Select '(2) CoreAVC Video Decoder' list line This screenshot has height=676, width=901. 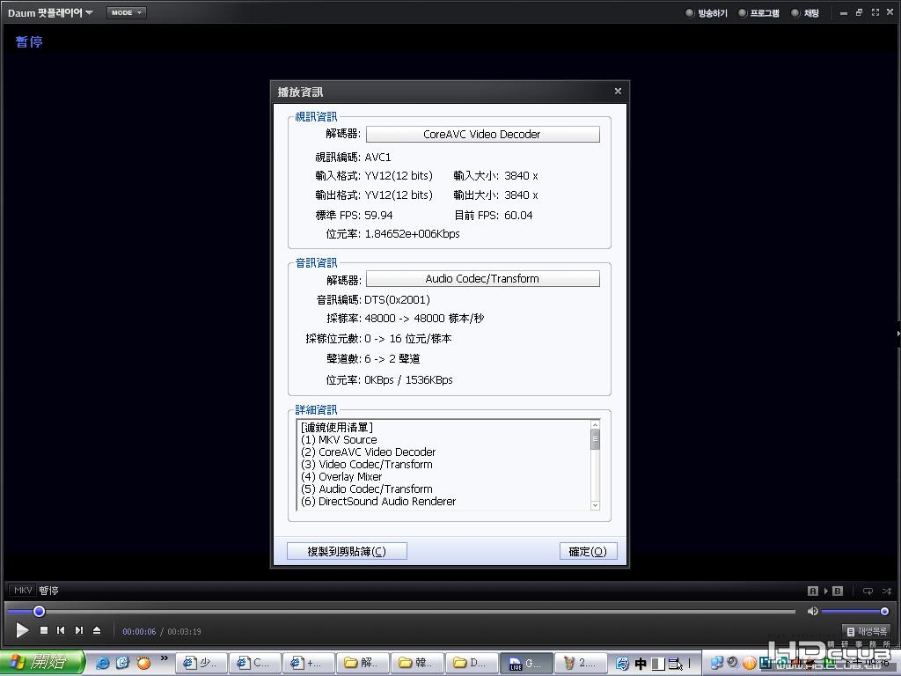(368, 452)
